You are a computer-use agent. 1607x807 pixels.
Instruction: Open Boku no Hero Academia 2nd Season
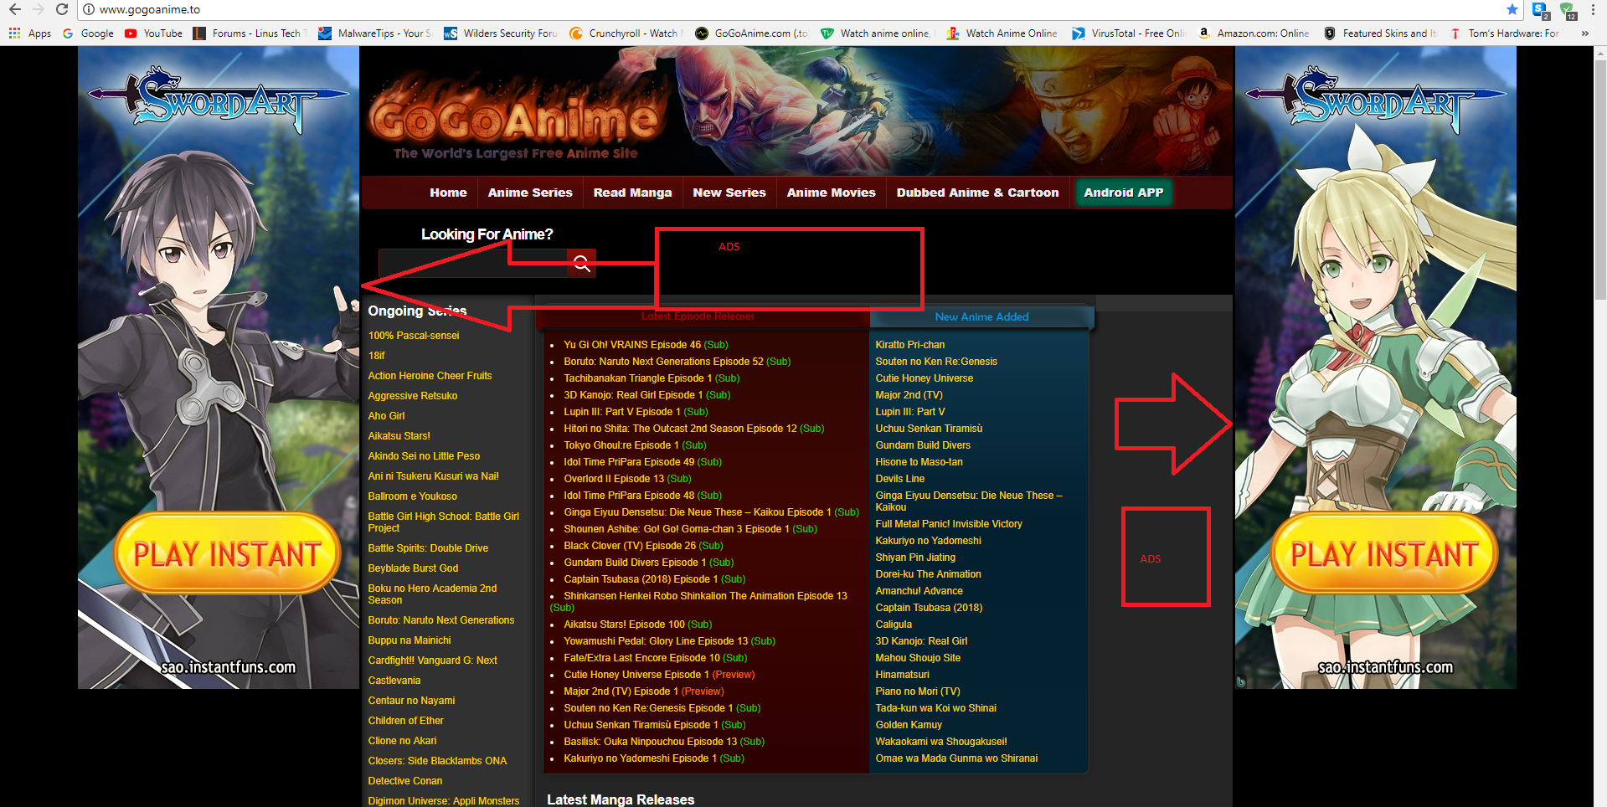[x=432, y=594]
